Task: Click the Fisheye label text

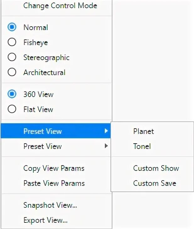Action: click(35, 42)
